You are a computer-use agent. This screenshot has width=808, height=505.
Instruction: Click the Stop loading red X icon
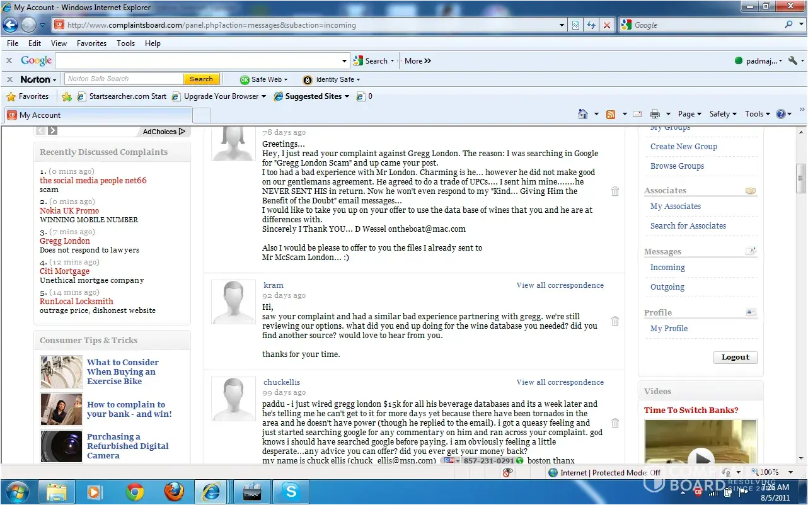coord(607,25)
